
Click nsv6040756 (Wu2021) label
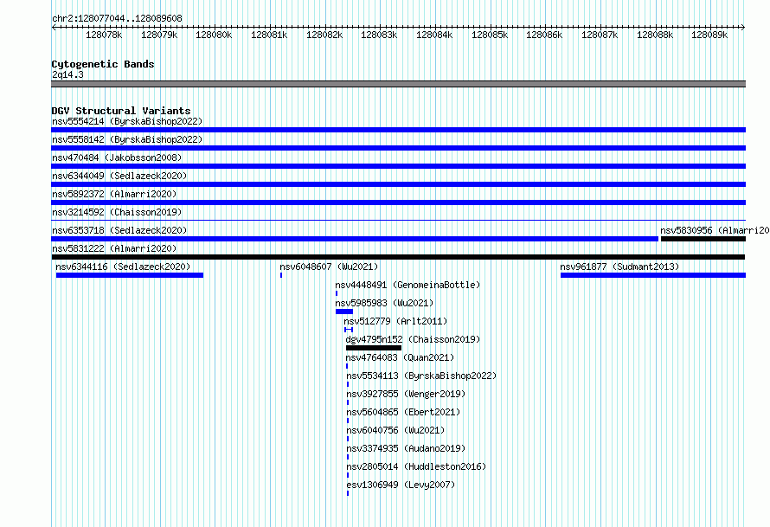pyautogui.click(x=395, y=430)
